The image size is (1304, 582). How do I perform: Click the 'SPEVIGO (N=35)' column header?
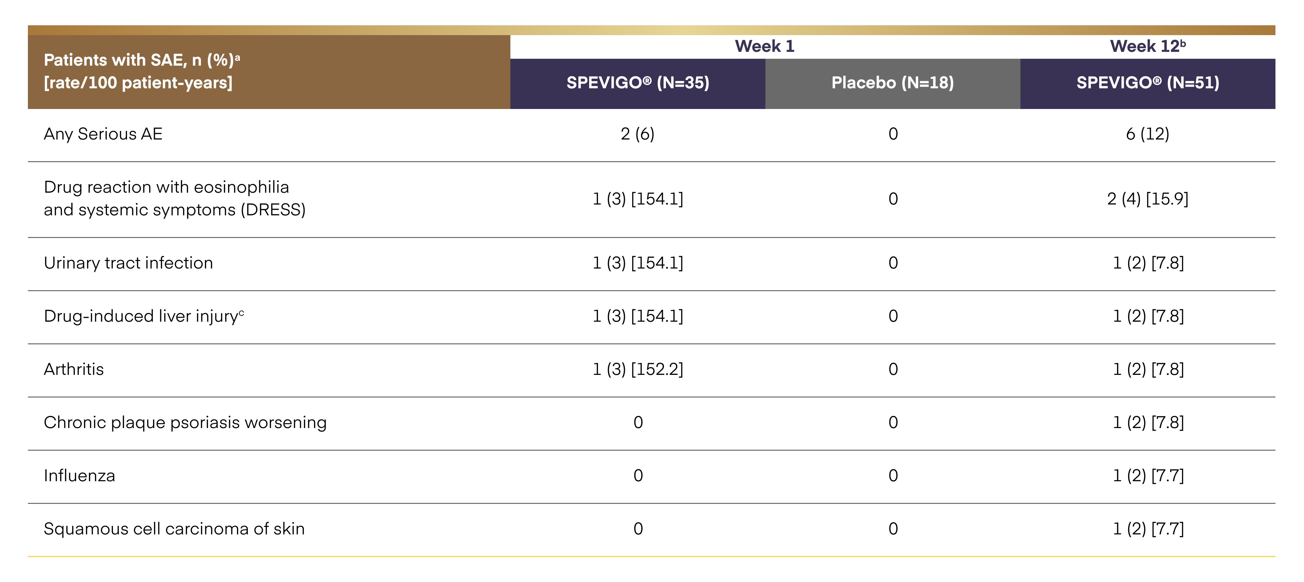pos(637,83)
